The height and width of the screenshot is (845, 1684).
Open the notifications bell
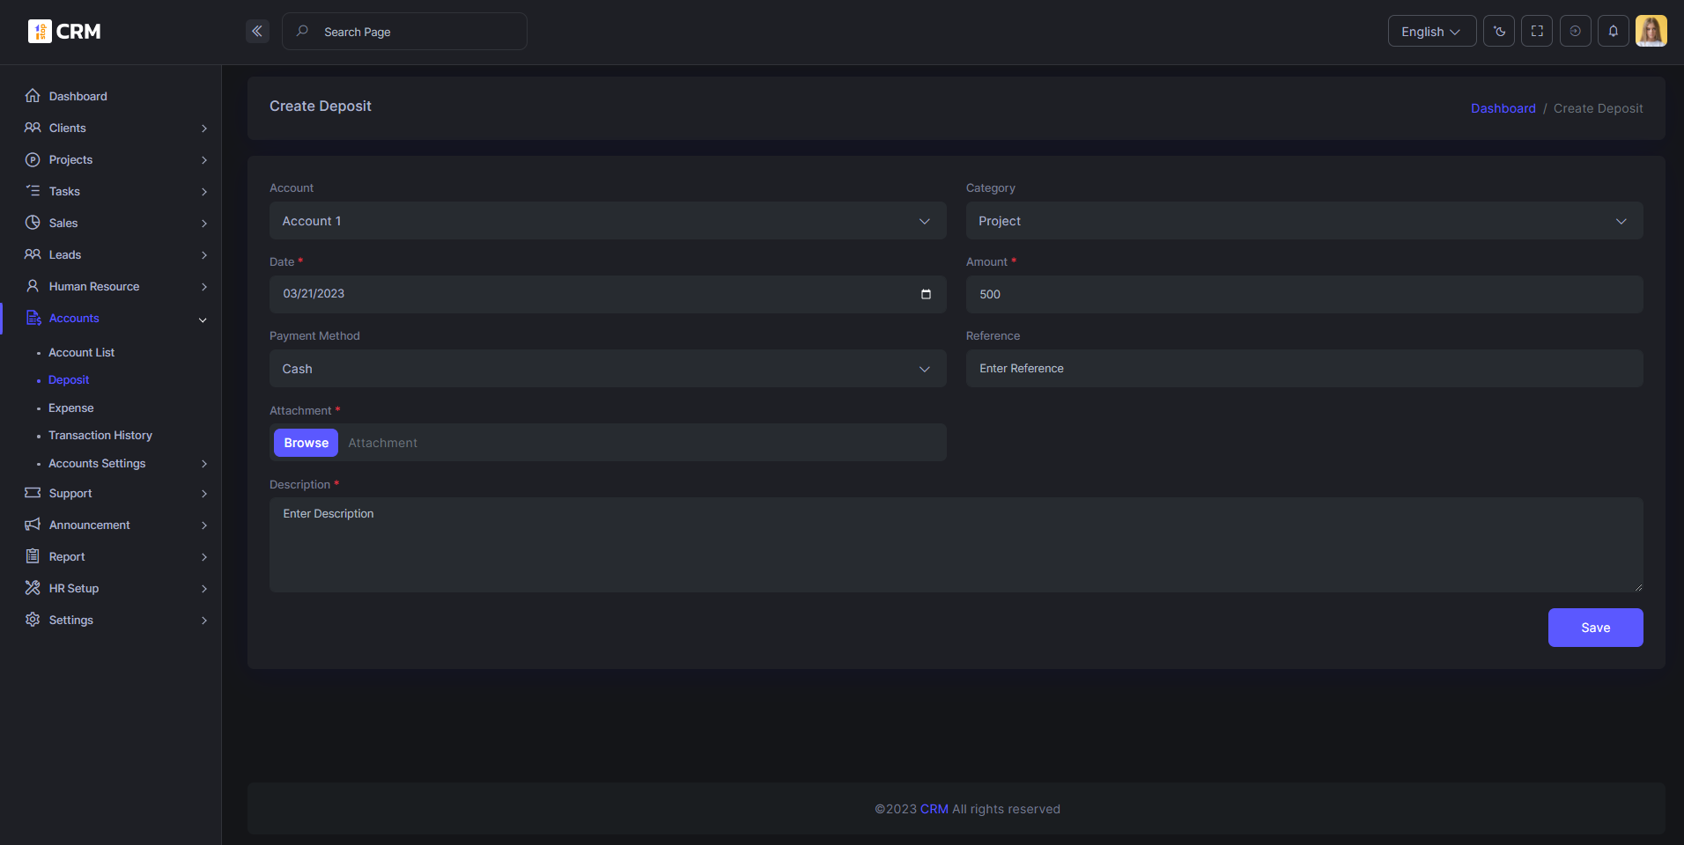click(1614, 32)
